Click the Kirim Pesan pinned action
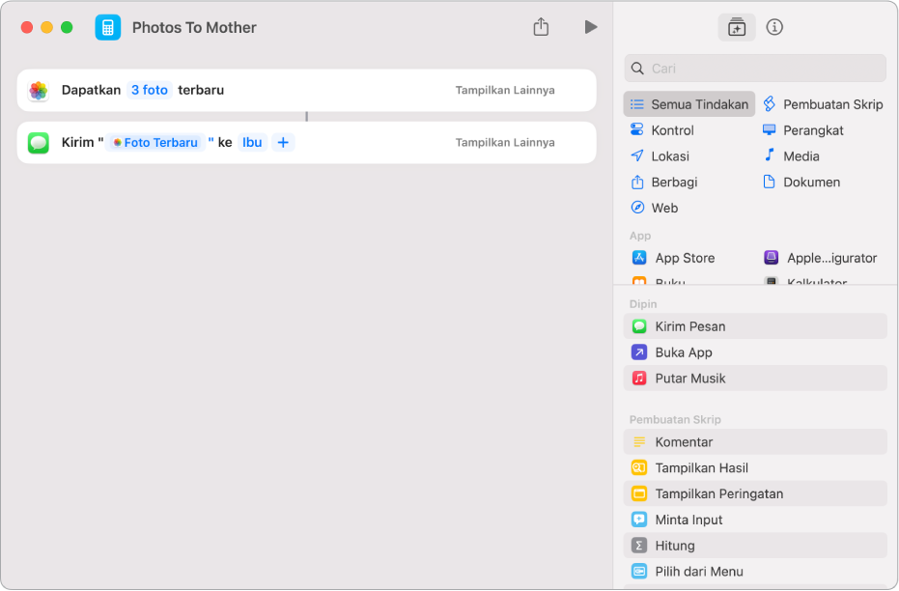 [x=755, y=326]
